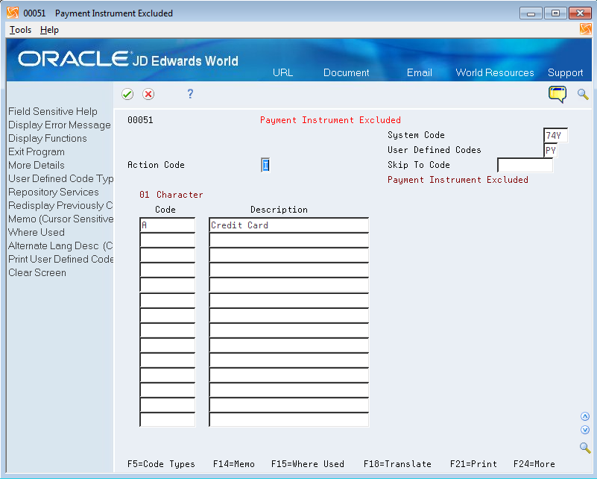The width and height of the screenshot is (597, 479).
Task: Click F14=Memo function key
Action: pos(234,464)
